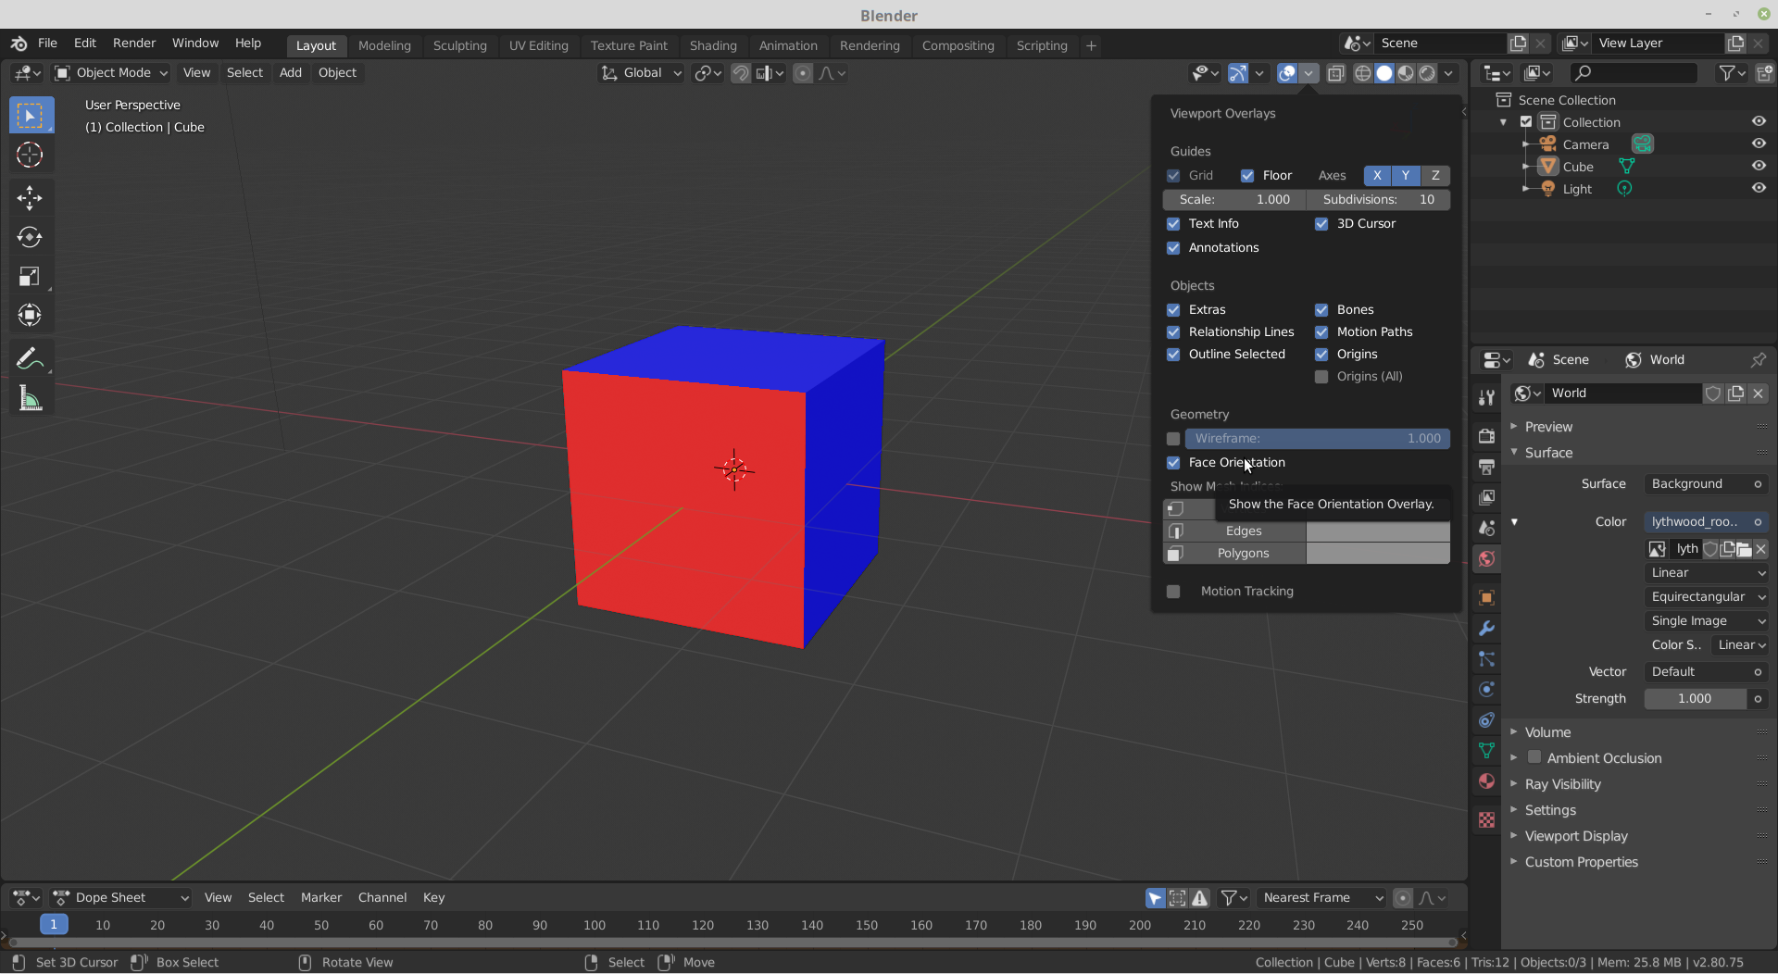Image resolution: width=1778 pixels, height=974 pixels.
Task: Open the Render menu
Action: coord(133,43)
